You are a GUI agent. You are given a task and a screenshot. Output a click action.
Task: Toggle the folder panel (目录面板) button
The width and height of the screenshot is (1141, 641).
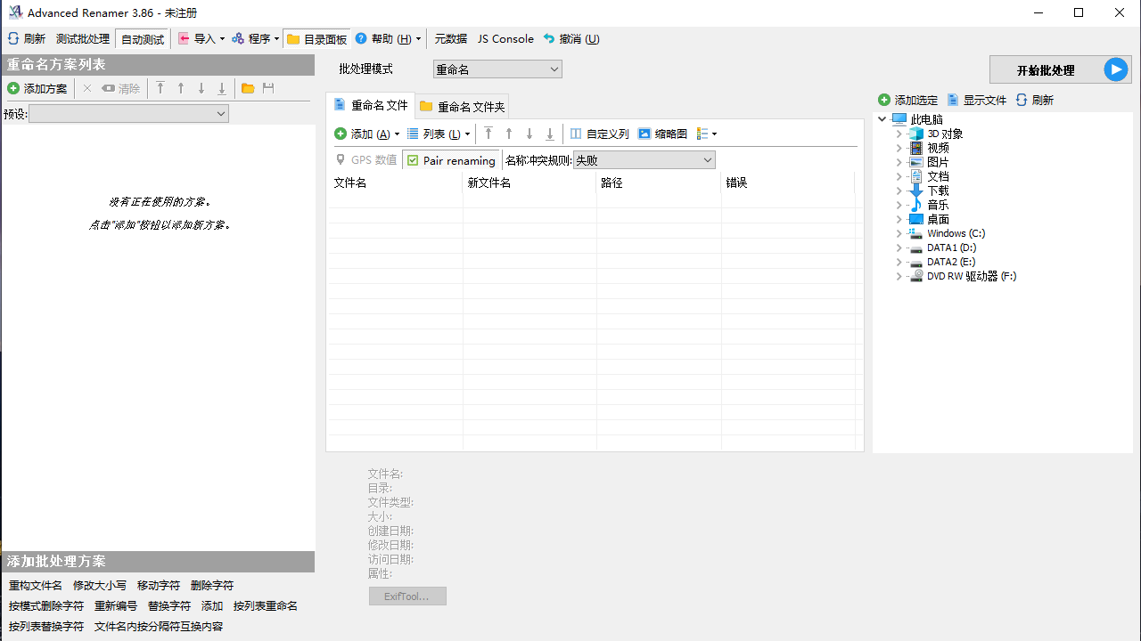click(316, 39)
